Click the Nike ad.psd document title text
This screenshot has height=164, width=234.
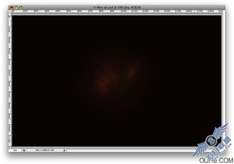pos(119,7)
